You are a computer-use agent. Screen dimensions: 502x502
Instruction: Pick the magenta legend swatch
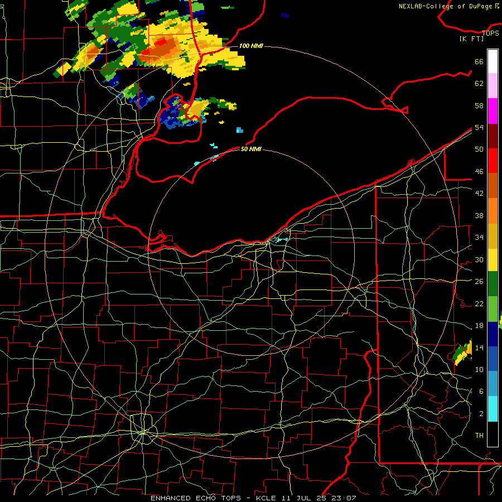pos(493,111)
